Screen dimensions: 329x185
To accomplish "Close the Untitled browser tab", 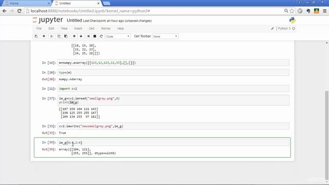I will coord(98,4).
